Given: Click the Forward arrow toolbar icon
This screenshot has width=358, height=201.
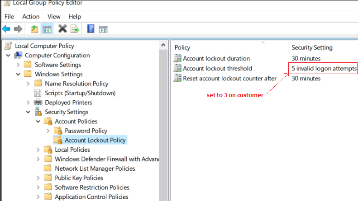Looking at the screenshot, I should pos(18,29).
